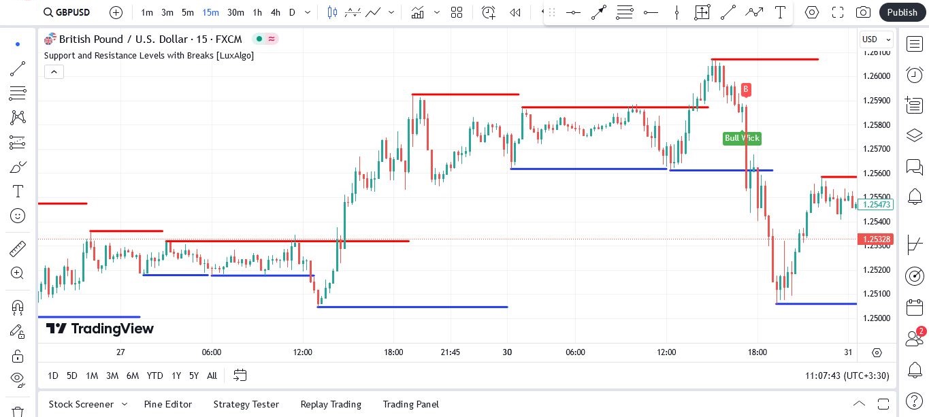
Task: Click the All date range
Action: tap(212, 376)
